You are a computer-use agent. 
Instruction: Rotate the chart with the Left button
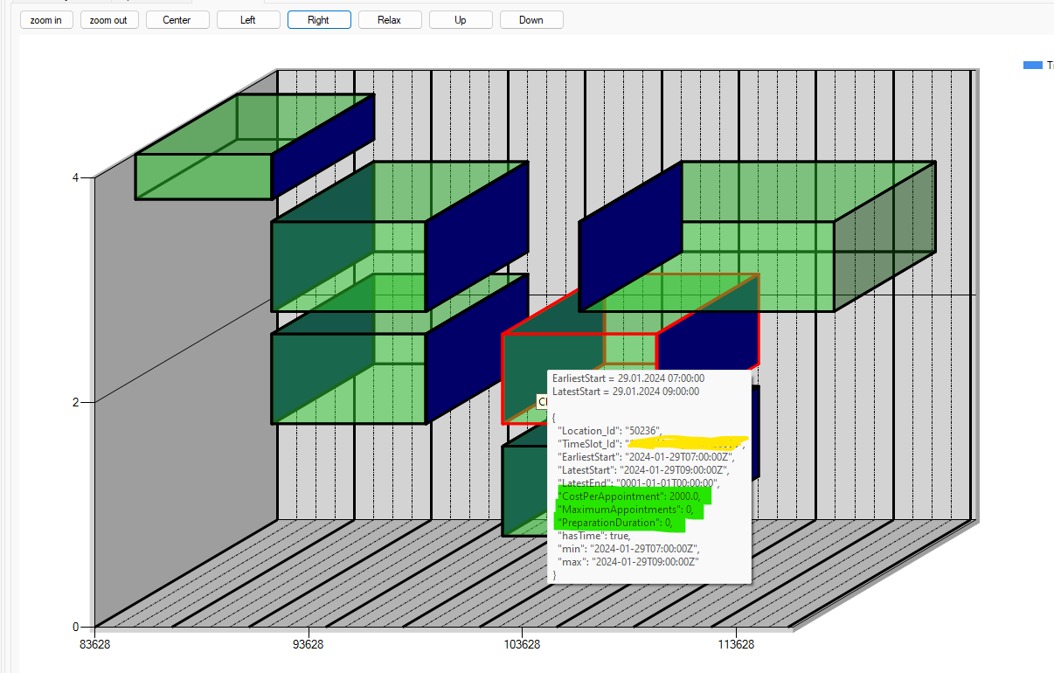pyautogui.click(x=248, y=20)
